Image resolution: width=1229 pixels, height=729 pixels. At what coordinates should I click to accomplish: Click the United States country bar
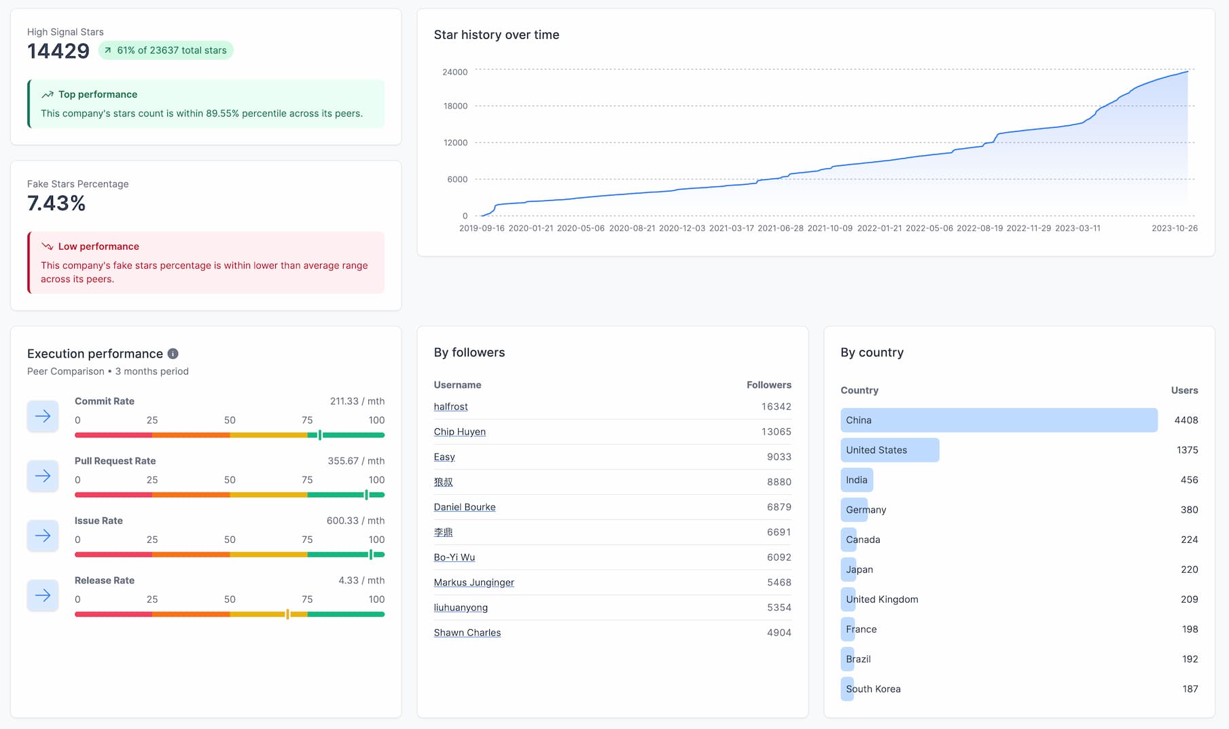[x=889, y=449]
